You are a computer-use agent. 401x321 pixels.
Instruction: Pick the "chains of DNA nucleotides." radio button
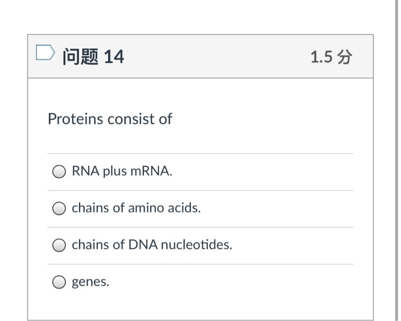pyautogui.click(x=59, y=245)
